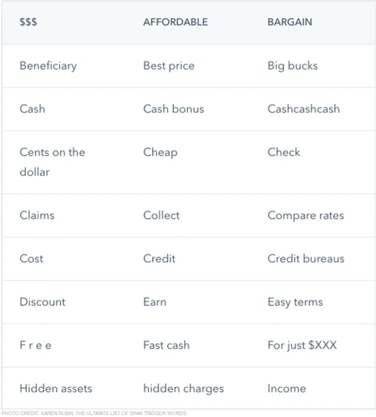This screenshot has width=376, height=417.
Task: Click the Easy terms cell
Action: (x=295, y=302)
